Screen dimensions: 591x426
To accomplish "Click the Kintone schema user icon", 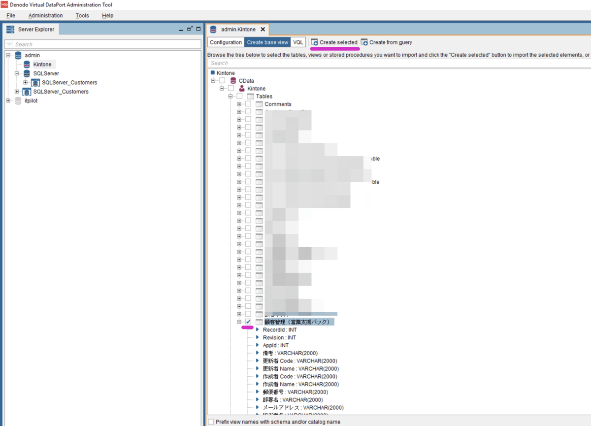I will pyautogui.click(x=242, y=88).
